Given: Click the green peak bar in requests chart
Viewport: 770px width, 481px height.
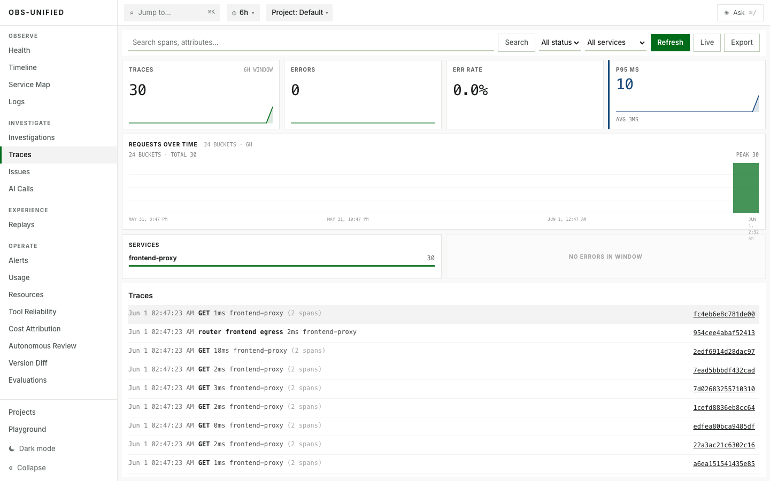Looking at the screenshot, I should click(746, 188).
